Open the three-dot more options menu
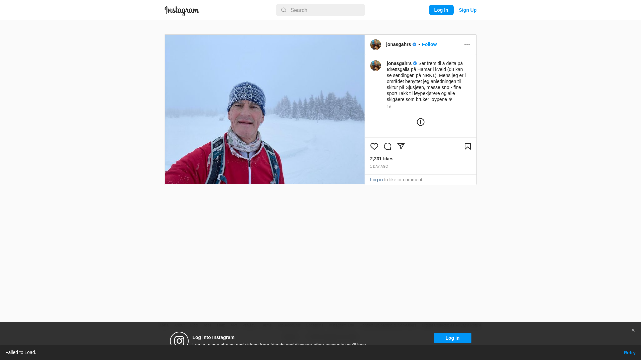Image resolution: width=641 pixels, height=360 pixels. tap(467, 45)
